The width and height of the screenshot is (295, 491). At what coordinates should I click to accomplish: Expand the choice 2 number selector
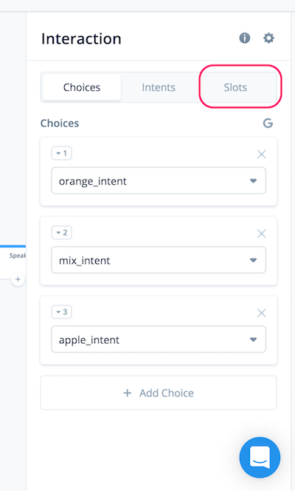61,233
